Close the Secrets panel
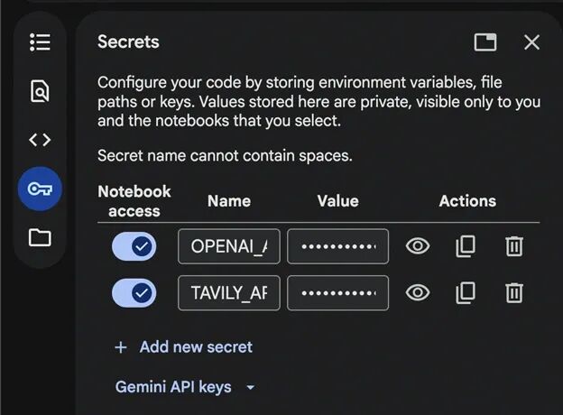This screenshot has width=563, height=415. 531,42
